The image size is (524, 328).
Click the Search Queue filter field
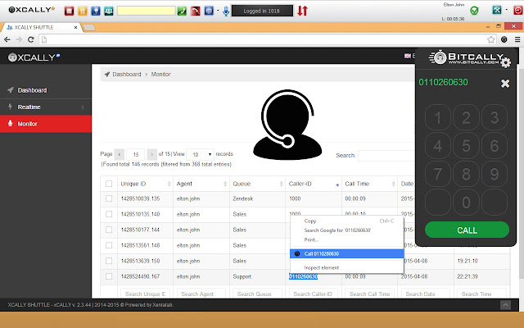257,294
